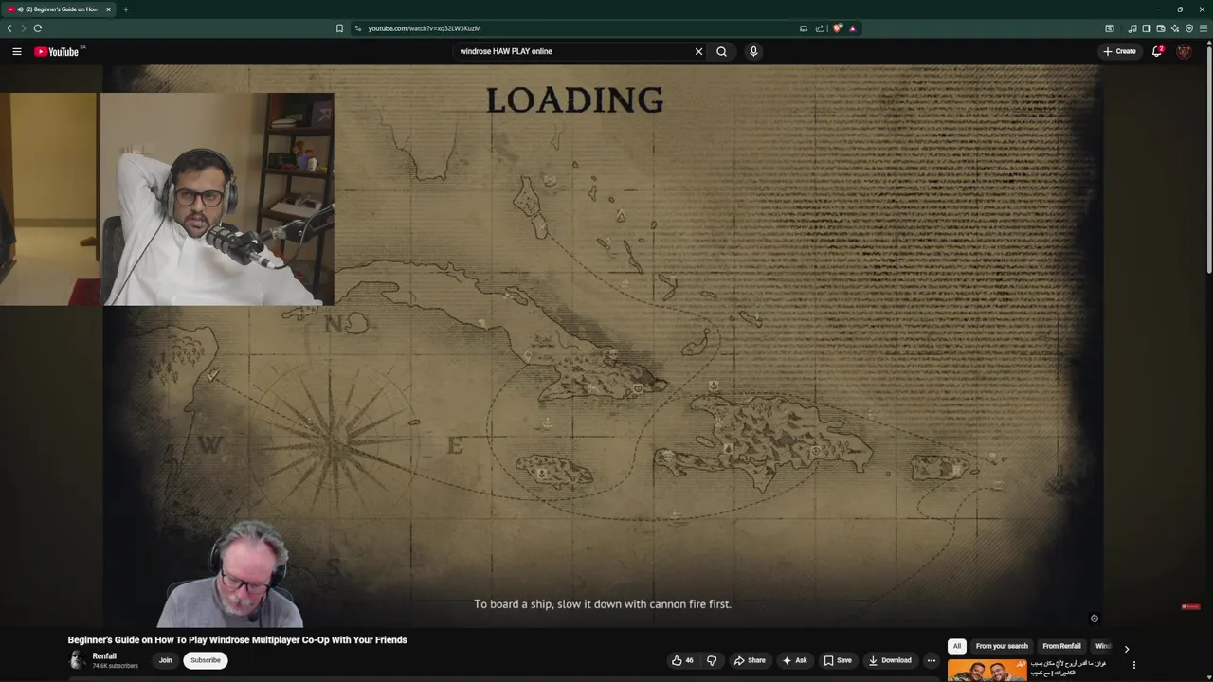Open the browser main hamburger menu
This screenshot has width=1213, height=682.
tap(1204, 28)
